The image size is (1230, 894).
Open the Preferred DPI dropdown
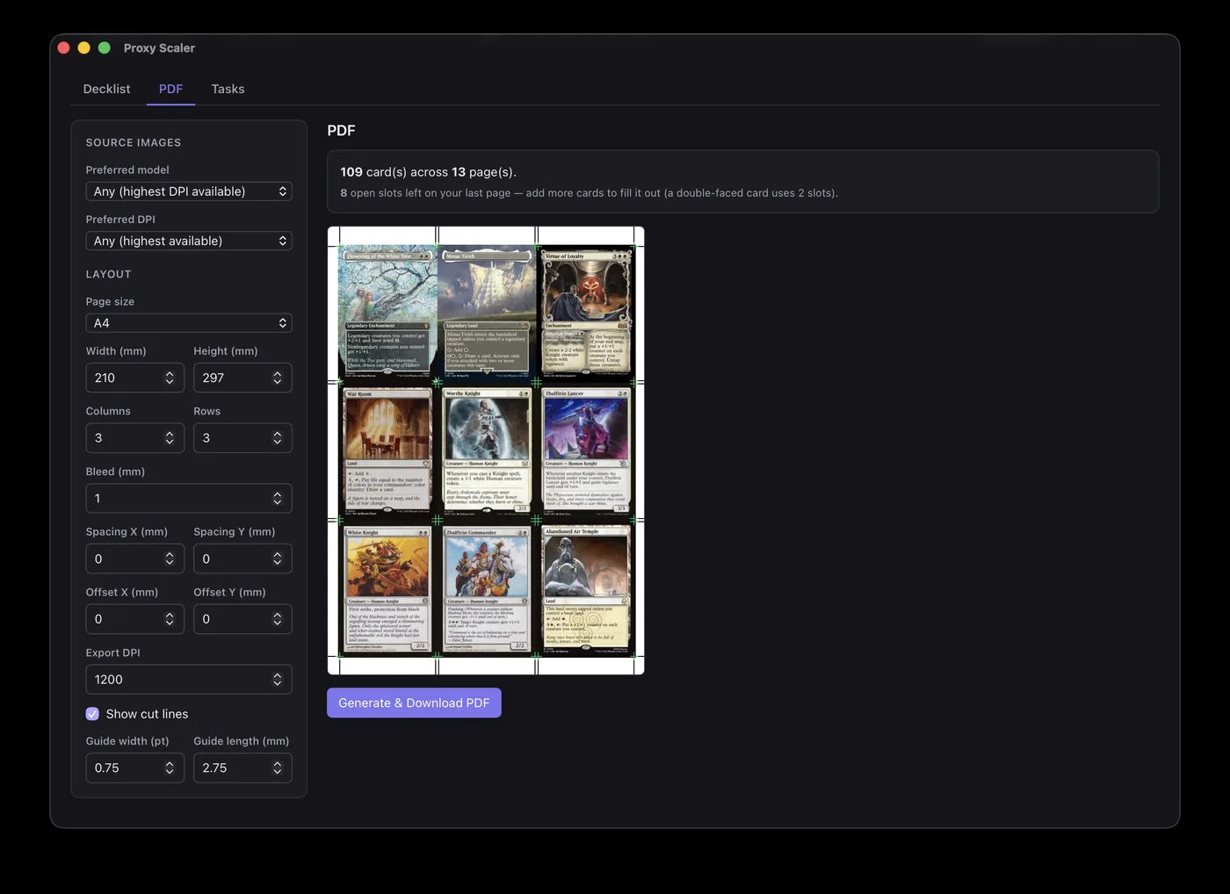point(189,241)
